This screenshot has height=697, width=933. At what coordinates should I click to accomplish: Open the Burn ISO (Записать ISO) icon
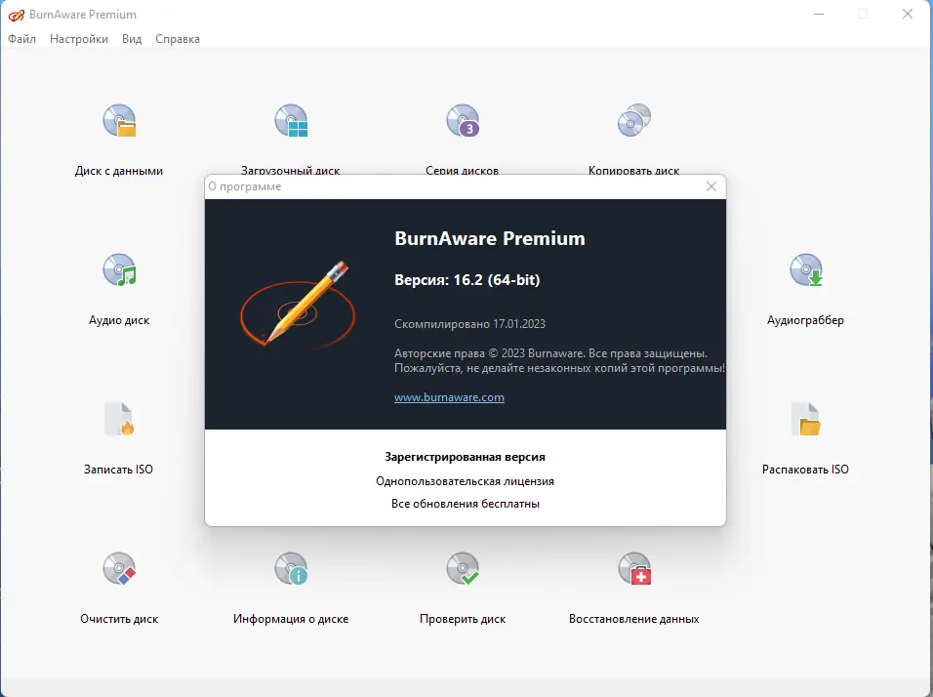click(x=119, y=419)
